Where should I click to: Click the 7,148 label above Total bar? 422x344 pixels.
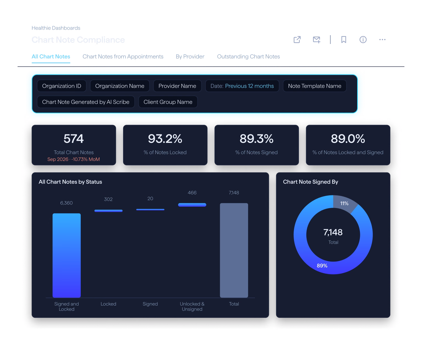pyautogui.click(x=234, y=193)
